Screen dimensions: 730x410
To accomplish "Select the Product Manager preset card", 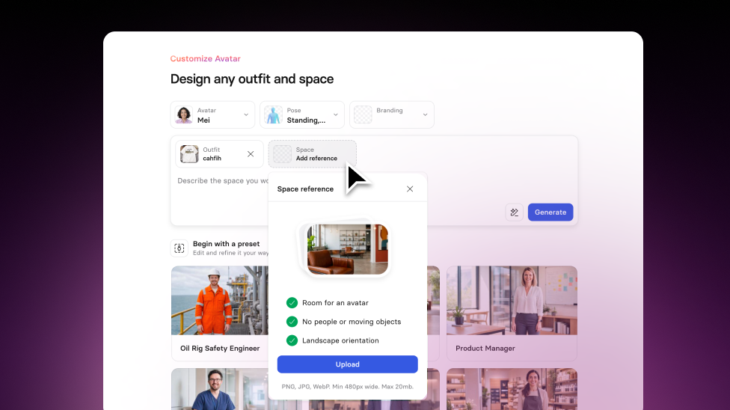I will (512, 313).
